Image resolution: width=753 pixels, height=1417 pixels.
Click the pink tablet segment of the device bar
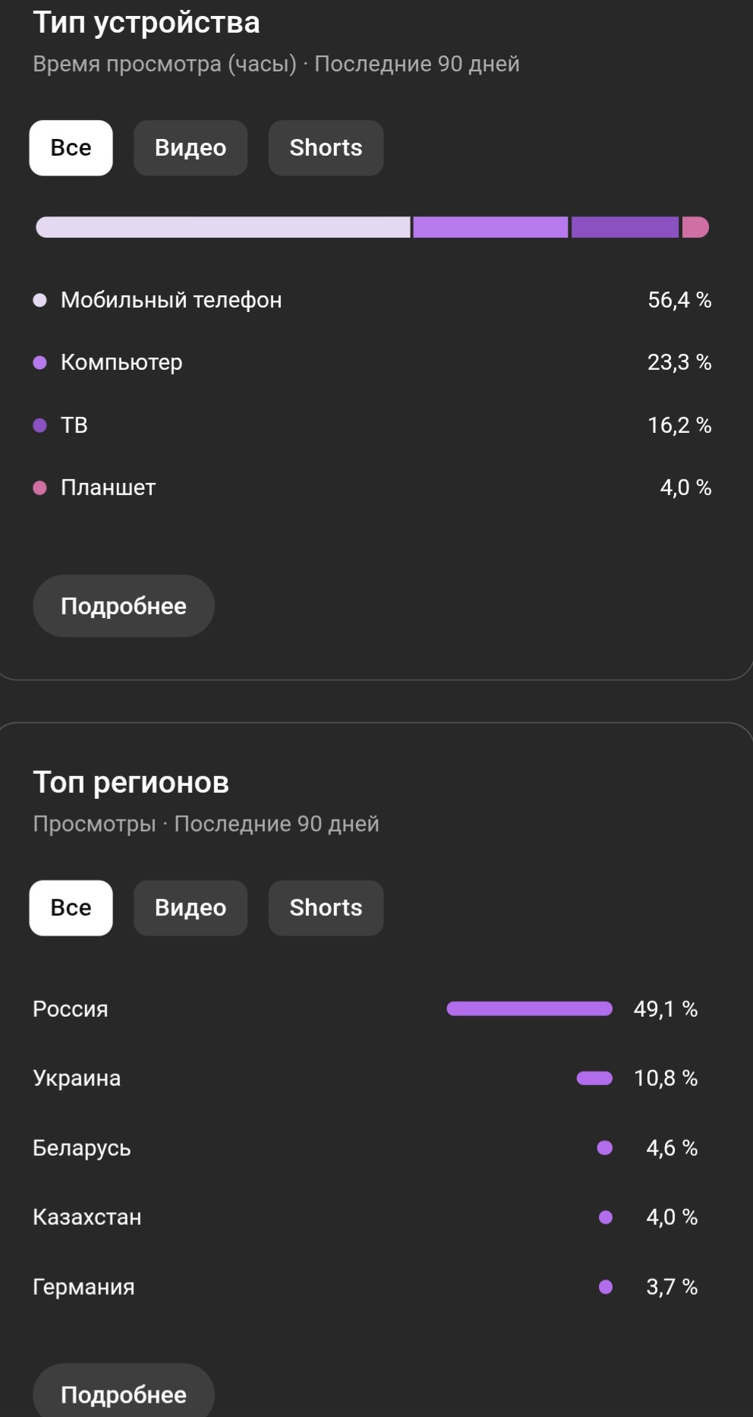pos(695,227)
